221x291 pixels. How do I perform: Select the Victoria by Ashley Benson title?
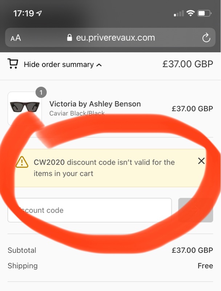(95, 104)
